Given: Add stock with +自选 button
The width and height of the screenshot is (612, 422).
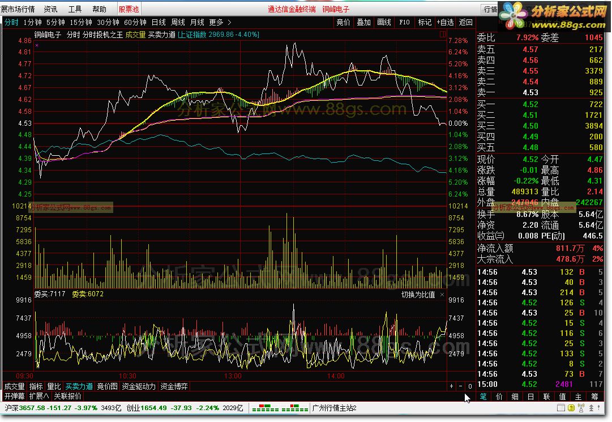Looking at the screenshot, I should click(445, 22).
